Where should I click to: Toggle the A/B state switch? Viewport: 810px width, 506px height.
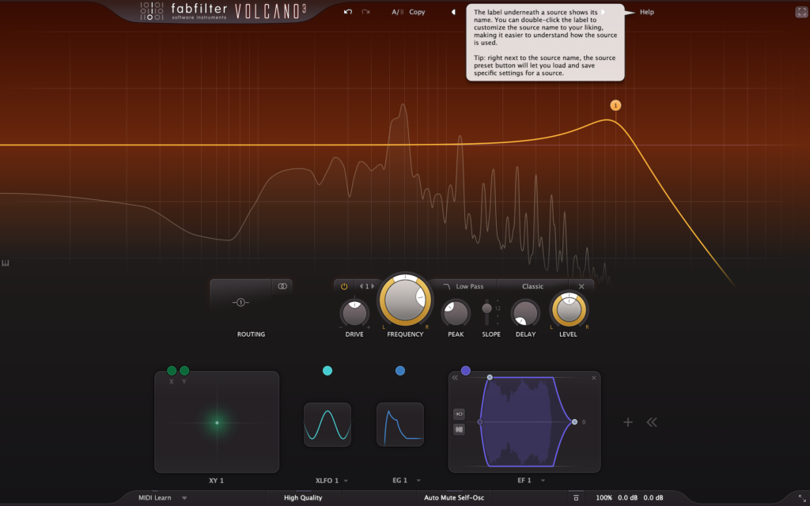coord(396,13)
